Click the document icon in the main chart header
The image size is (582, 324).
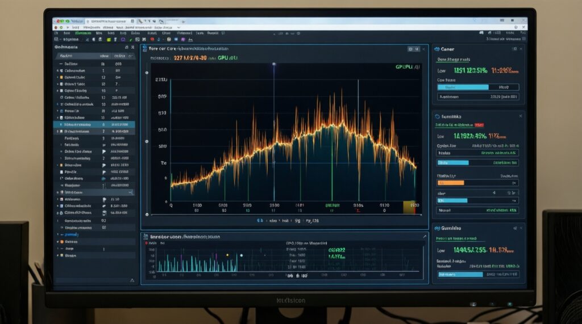tap(144, 49)
